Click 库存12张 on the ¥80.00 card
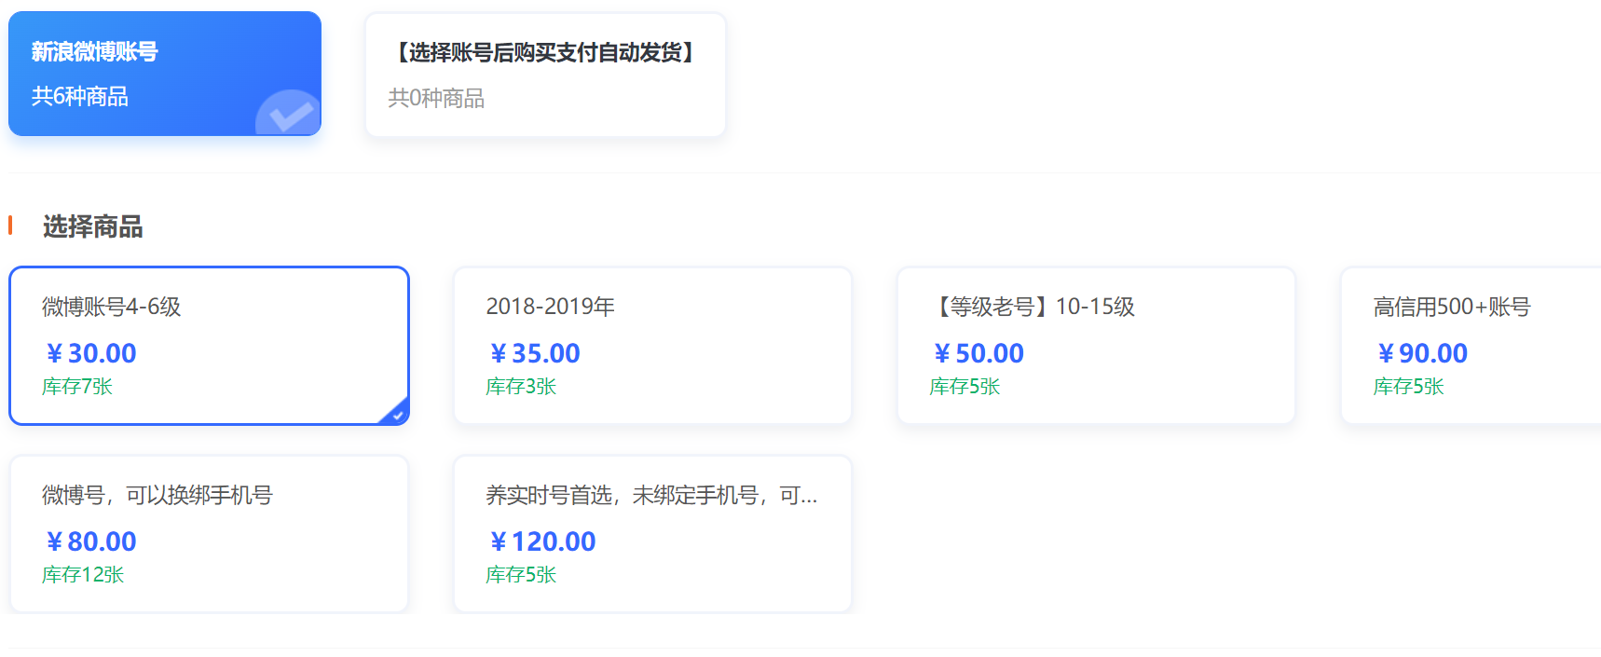 tap(82, 574)
